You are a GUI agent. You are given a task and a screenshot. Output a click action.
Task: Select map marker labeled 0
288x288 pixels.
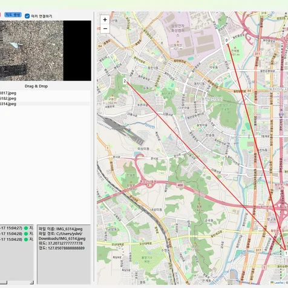(226, 41)
